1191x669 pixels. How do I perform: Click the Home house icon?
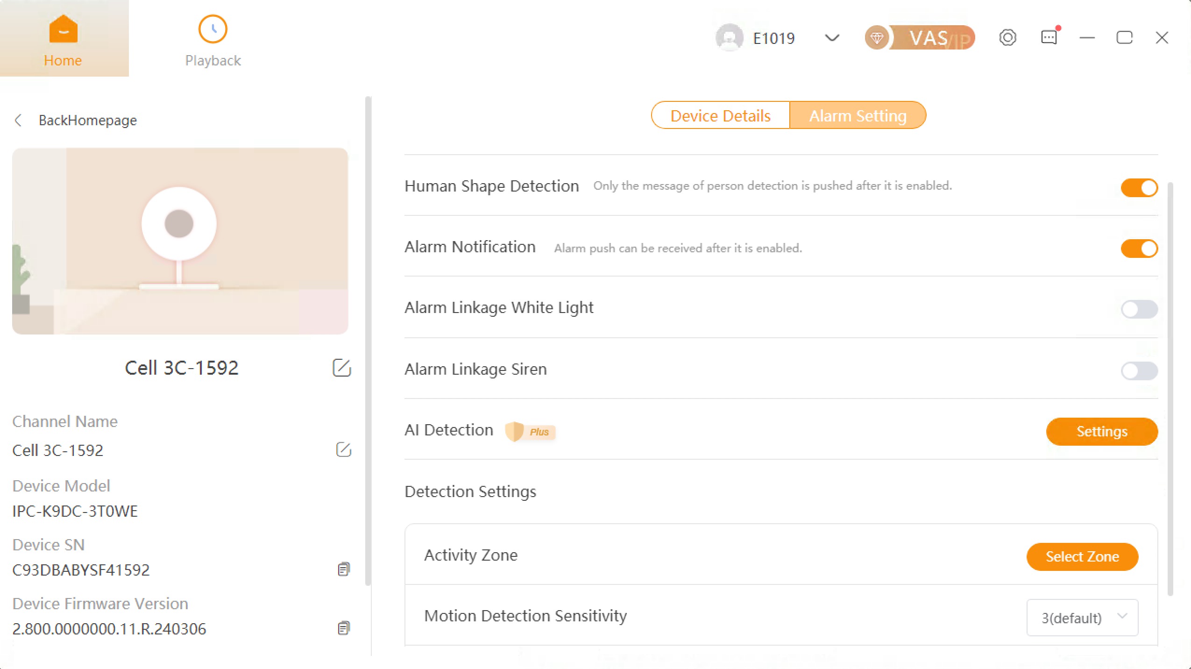click(x=63, y=30)
